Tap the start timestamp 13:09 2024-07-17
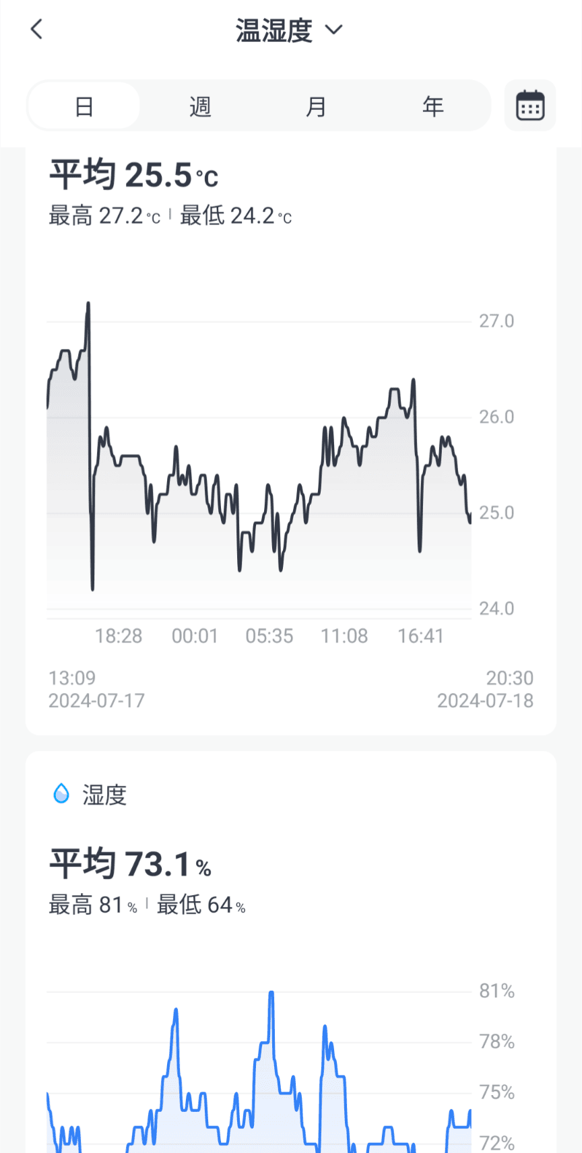 tap(96, 689)
